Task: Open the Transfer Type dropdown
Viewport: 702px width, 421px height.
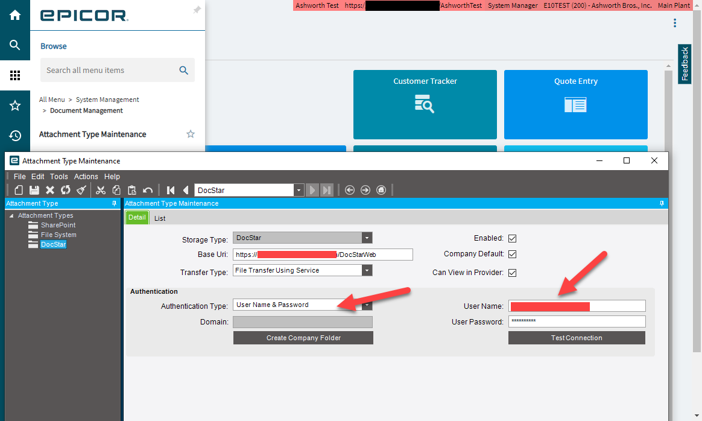Action: 367,271
